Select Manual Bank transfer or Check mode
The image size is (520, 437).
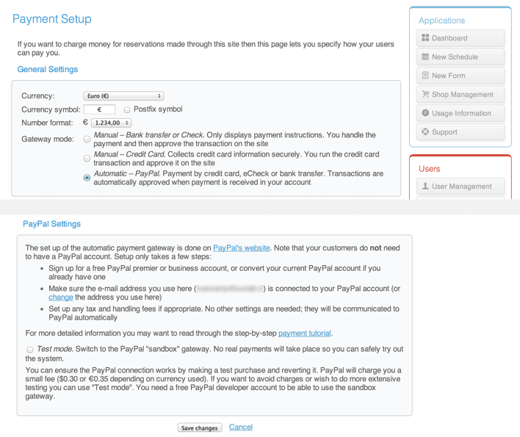click(87, 139)
